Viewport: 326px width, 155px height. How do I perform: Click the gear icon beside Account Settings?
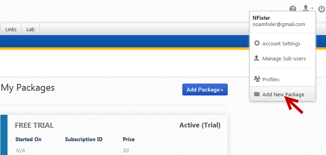[257, 43]
